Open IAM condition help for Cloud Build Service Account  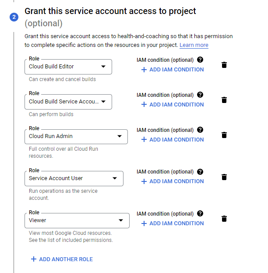(x=200, y=95)
